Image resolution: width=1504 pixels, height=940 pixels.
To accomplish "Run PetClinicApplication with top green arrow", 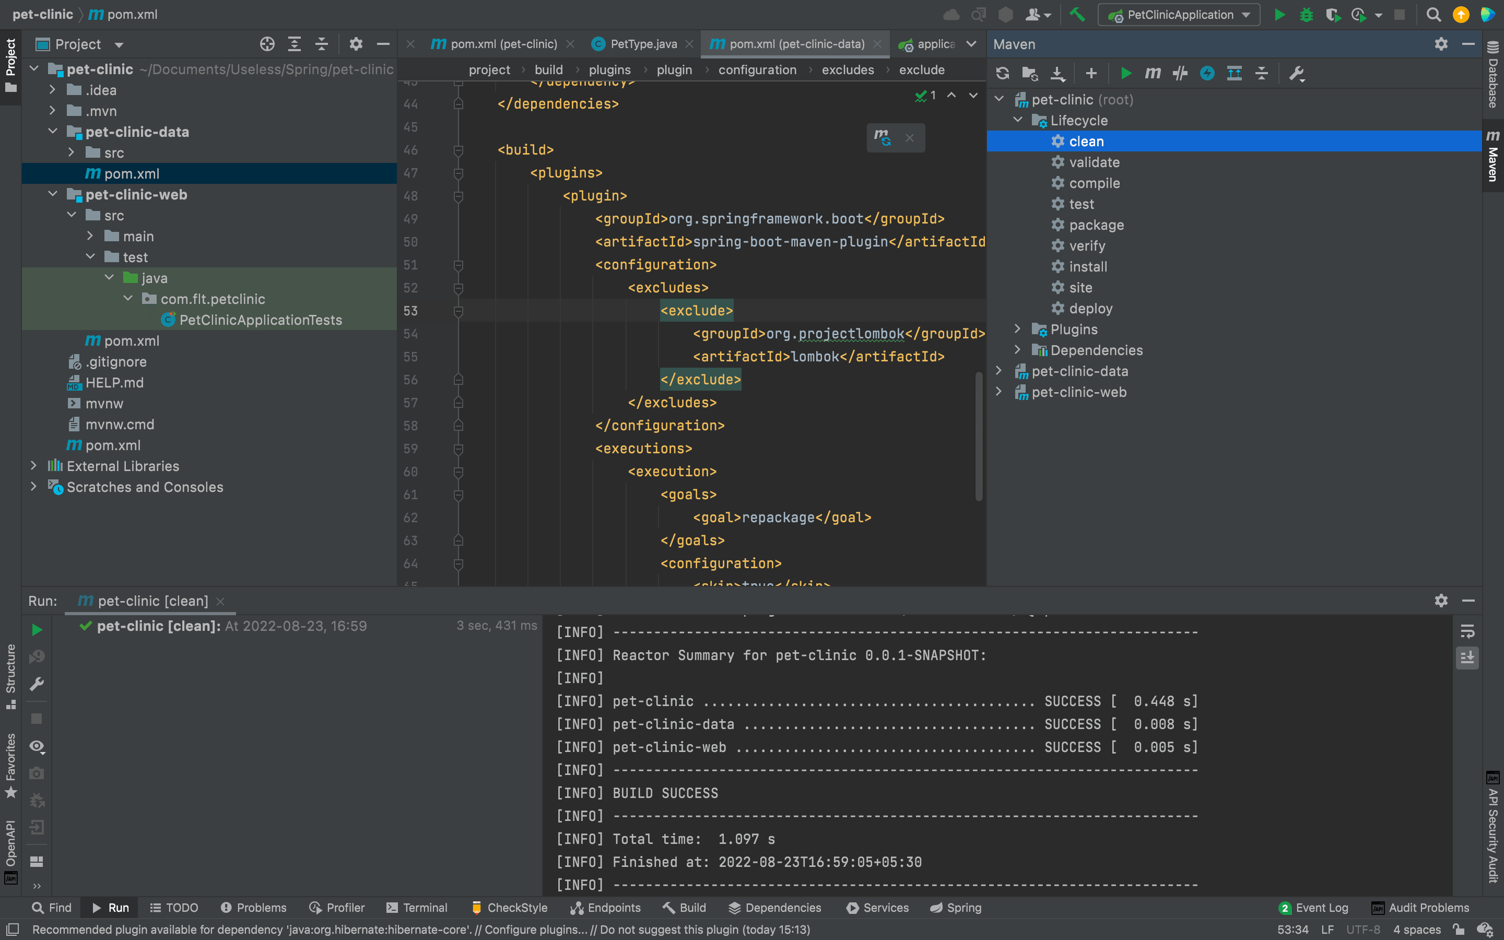I will tap(1279, 14).
